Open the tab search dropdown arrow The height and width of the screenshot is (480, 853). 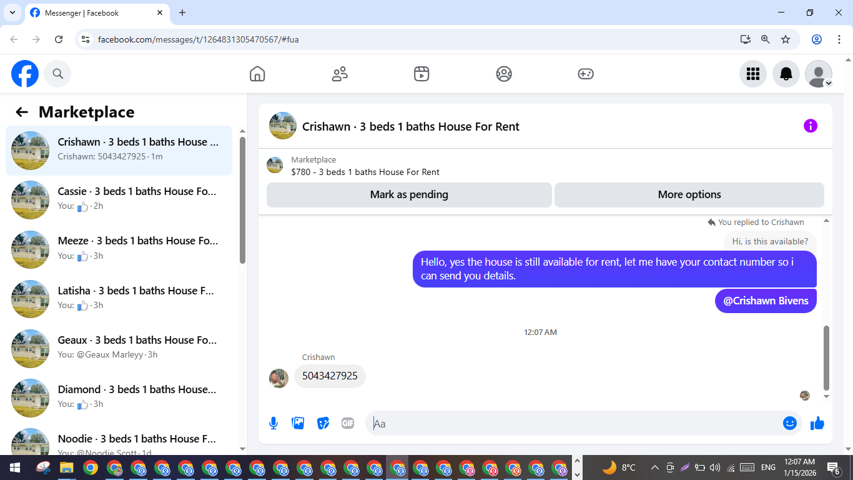point(12,12)
